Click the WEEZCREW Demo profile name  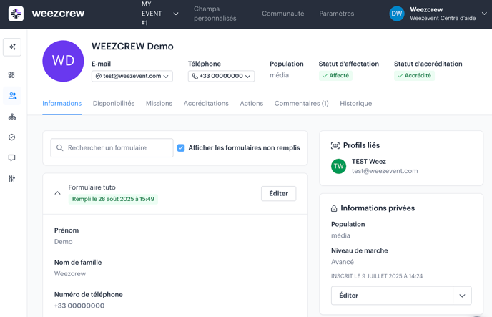[x=132, y=47]
